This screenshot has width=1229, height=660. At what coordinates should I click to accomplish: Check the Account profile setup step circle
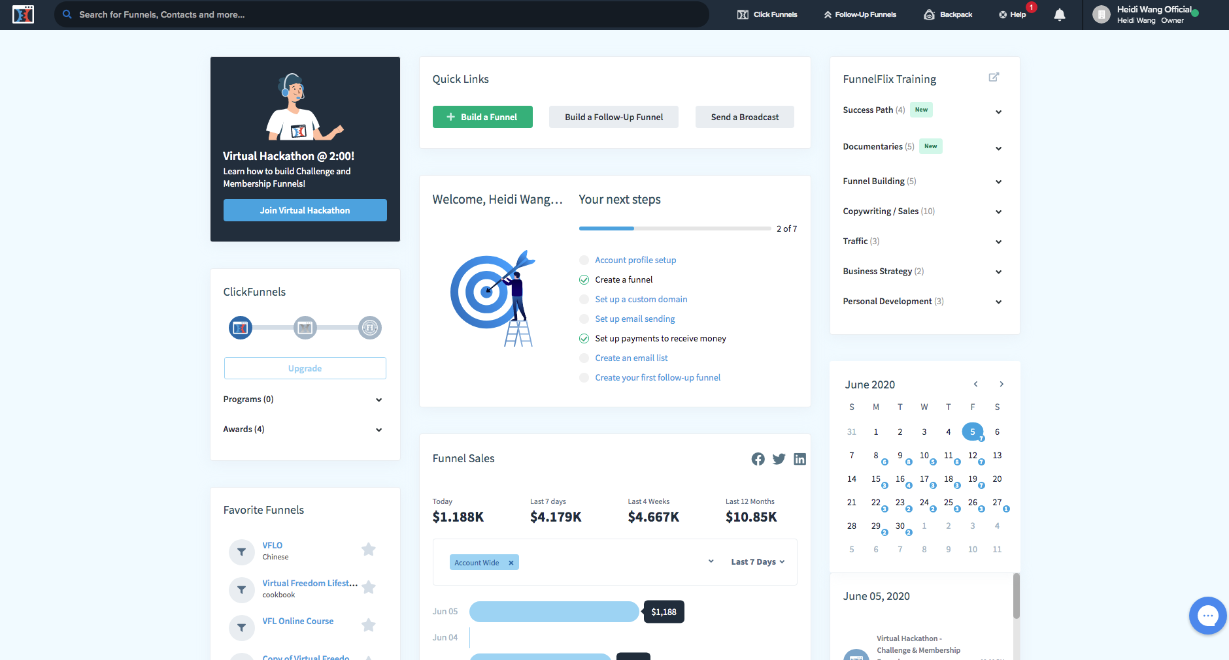coord(584,260)
